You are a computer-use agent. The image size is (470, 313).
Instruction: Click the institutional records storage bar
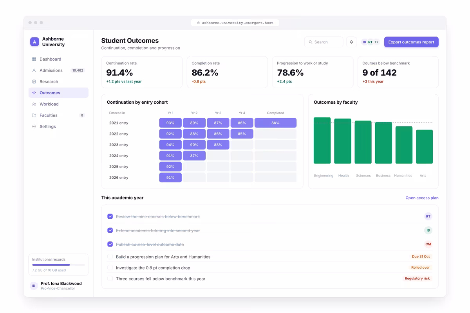[x=58, y=265]
